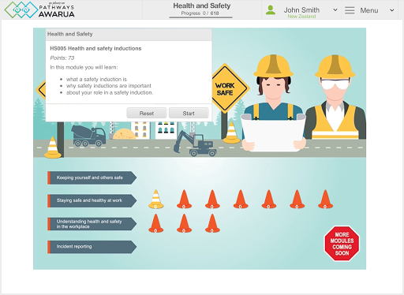
Task: Open the Menu label
Action: click(x=369, y=10)
